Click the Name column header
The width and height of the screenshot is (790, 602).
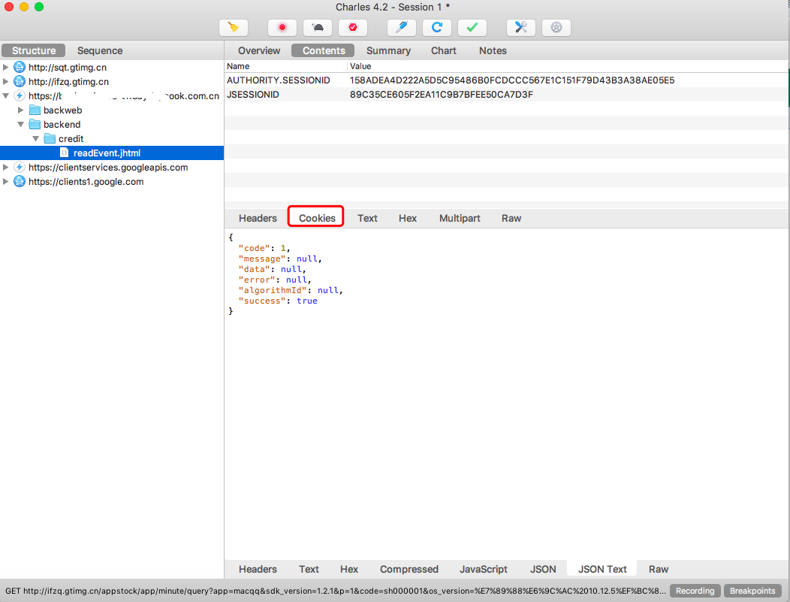coord(285,66)
